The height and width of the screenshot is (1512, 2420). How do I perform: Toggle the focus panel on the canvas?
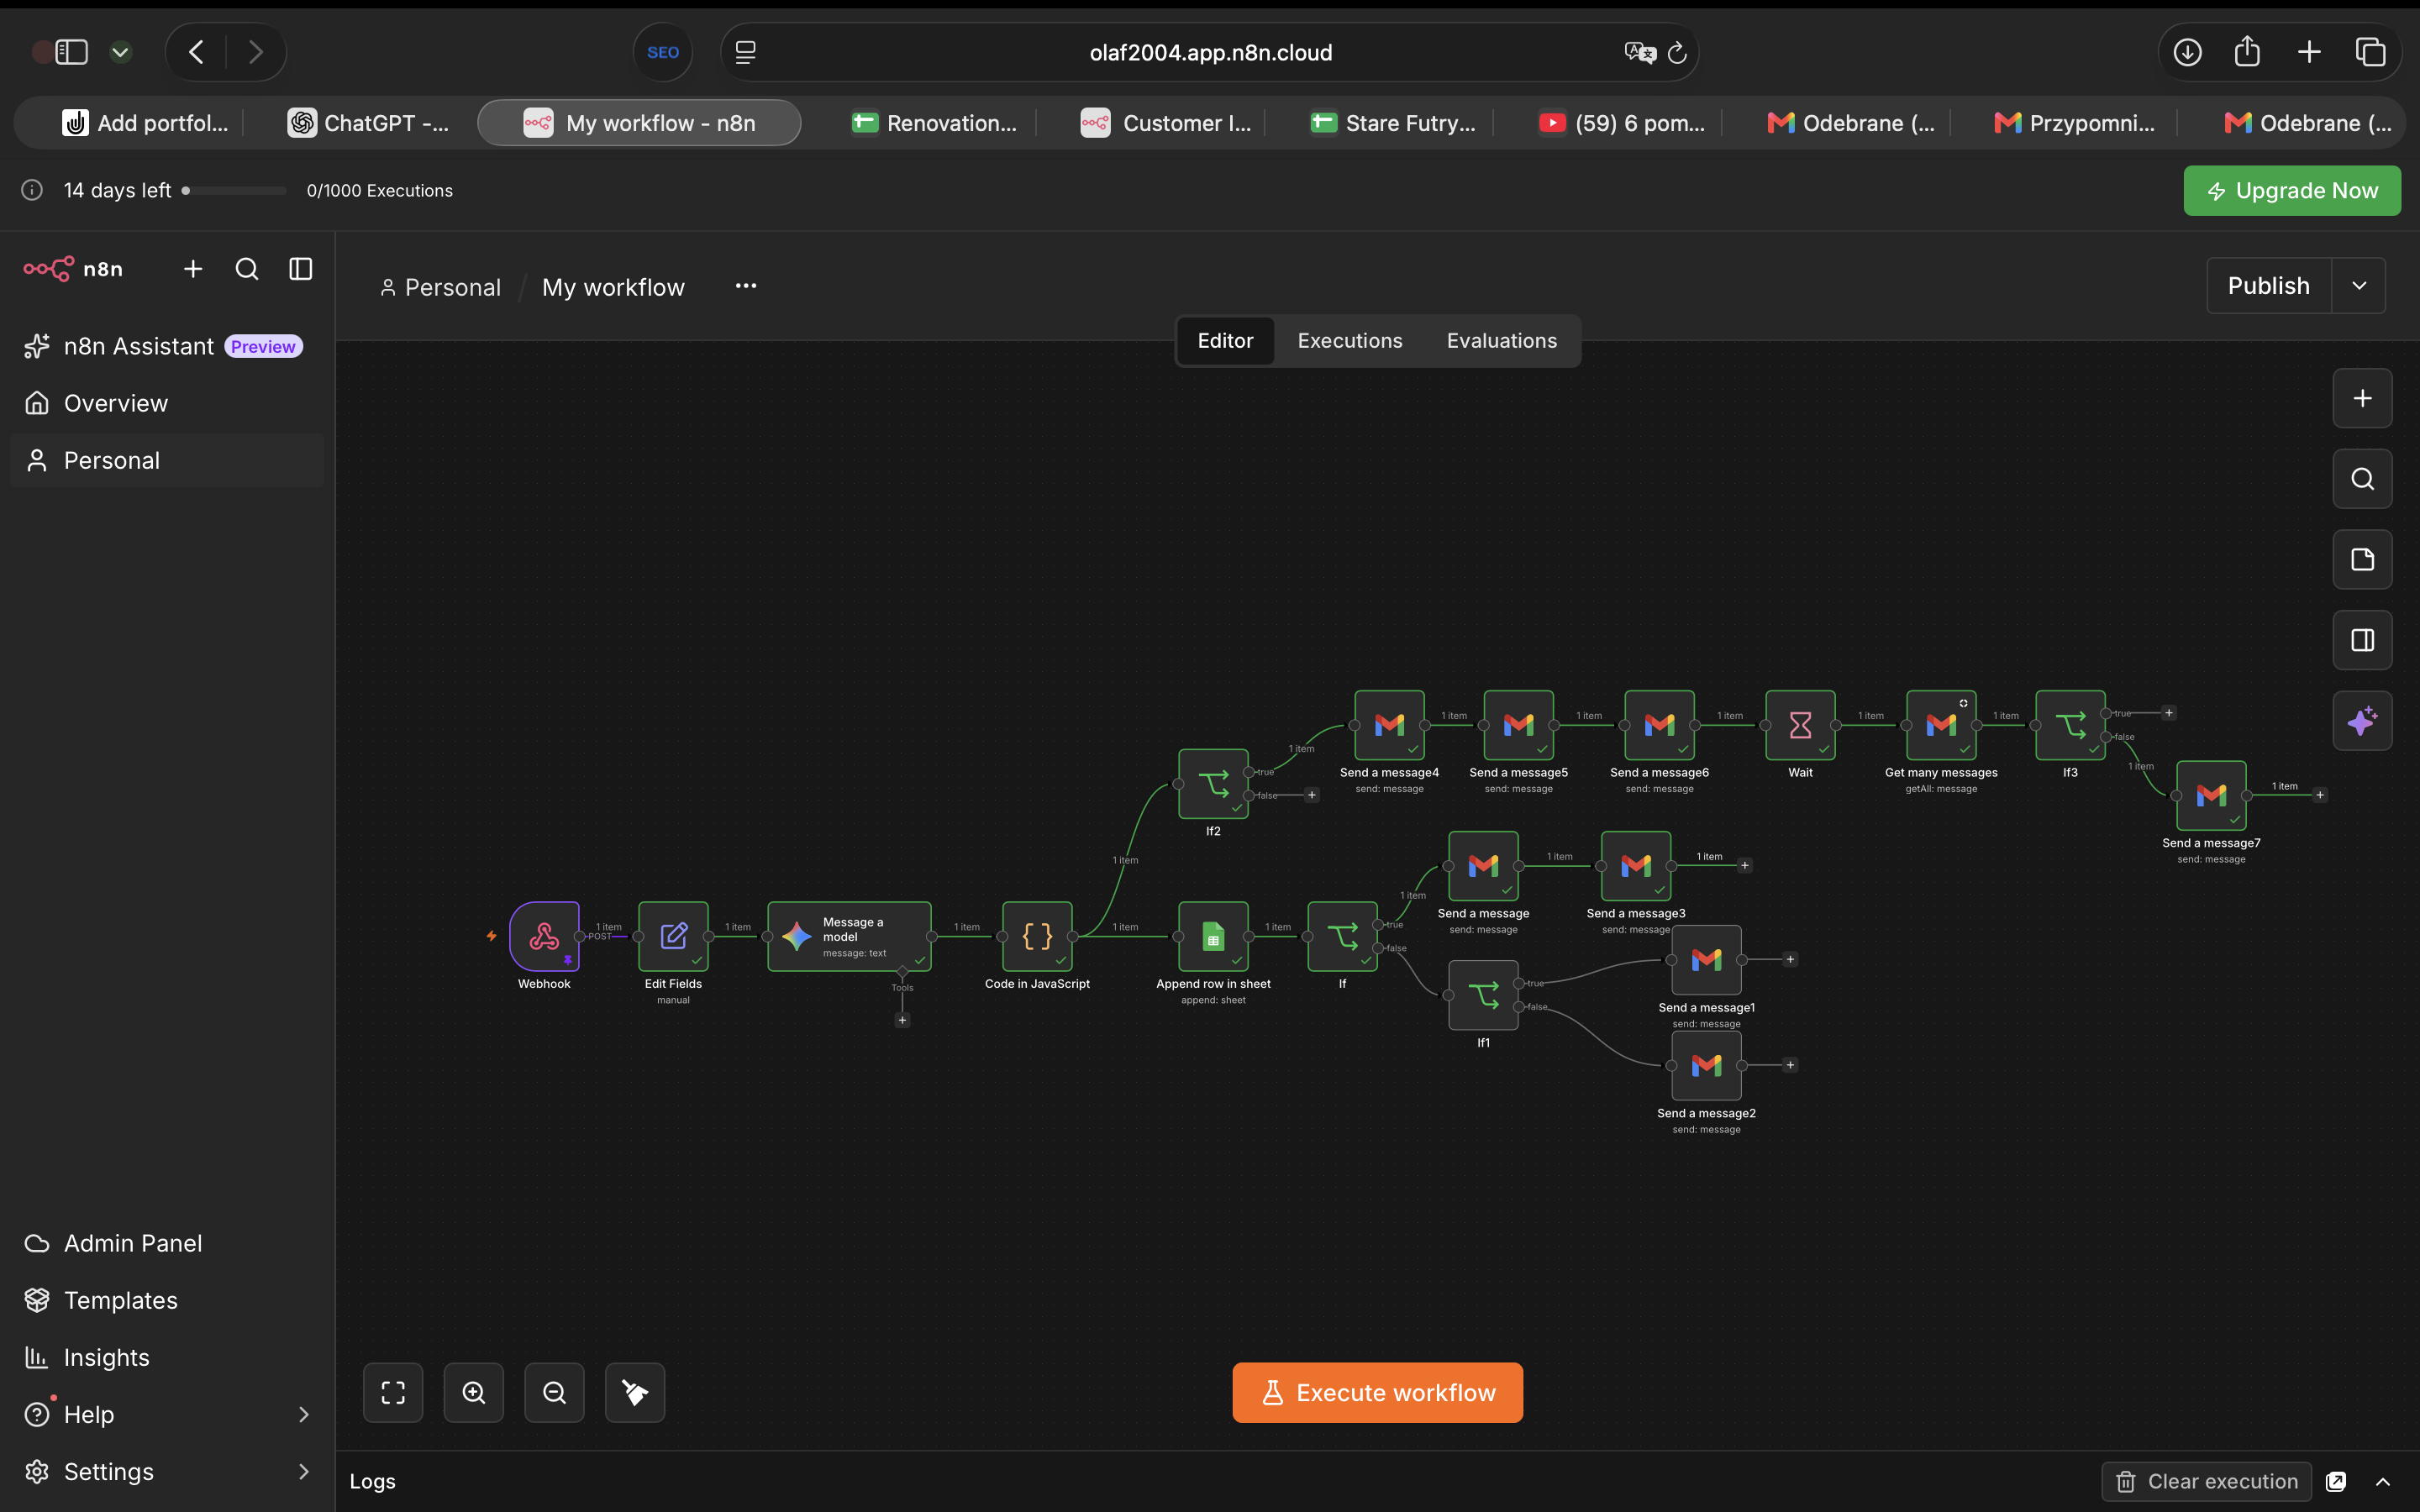click(2362, 640)
